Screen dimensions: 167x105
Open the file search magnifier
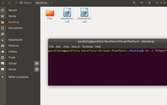(134, 3)
